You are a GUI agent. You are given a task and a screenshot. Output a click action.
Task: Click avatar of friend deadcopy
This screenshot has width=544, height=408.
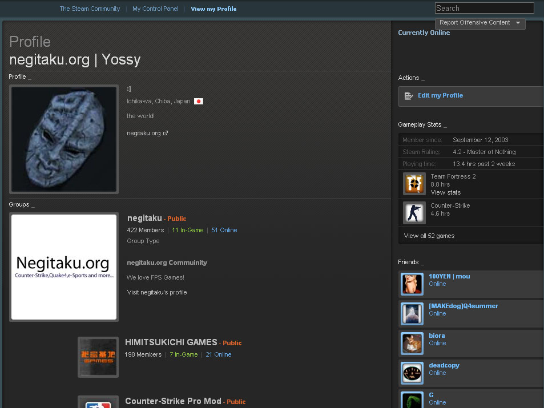tap(412, 373)
